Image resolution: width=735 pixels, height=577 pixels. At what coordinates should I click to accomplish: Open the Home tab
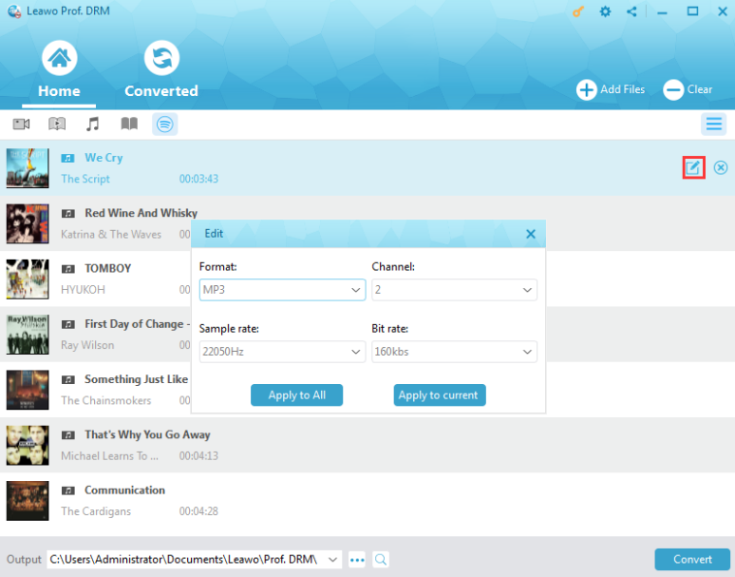pos(59,69)
